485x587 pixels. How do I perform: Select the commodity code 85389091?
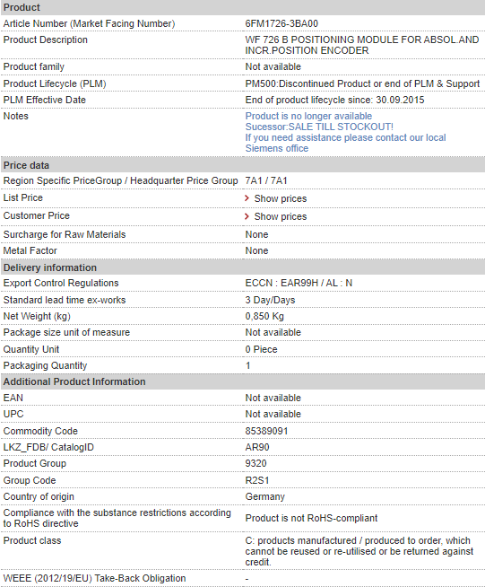pos(266,431)
